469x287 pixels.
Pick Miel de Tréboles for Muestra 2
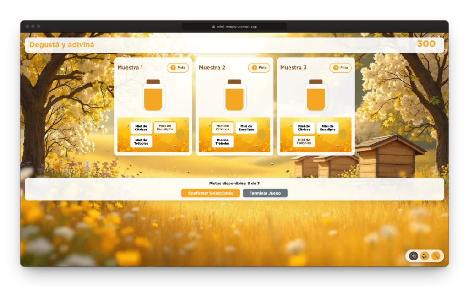coord(223,142)
